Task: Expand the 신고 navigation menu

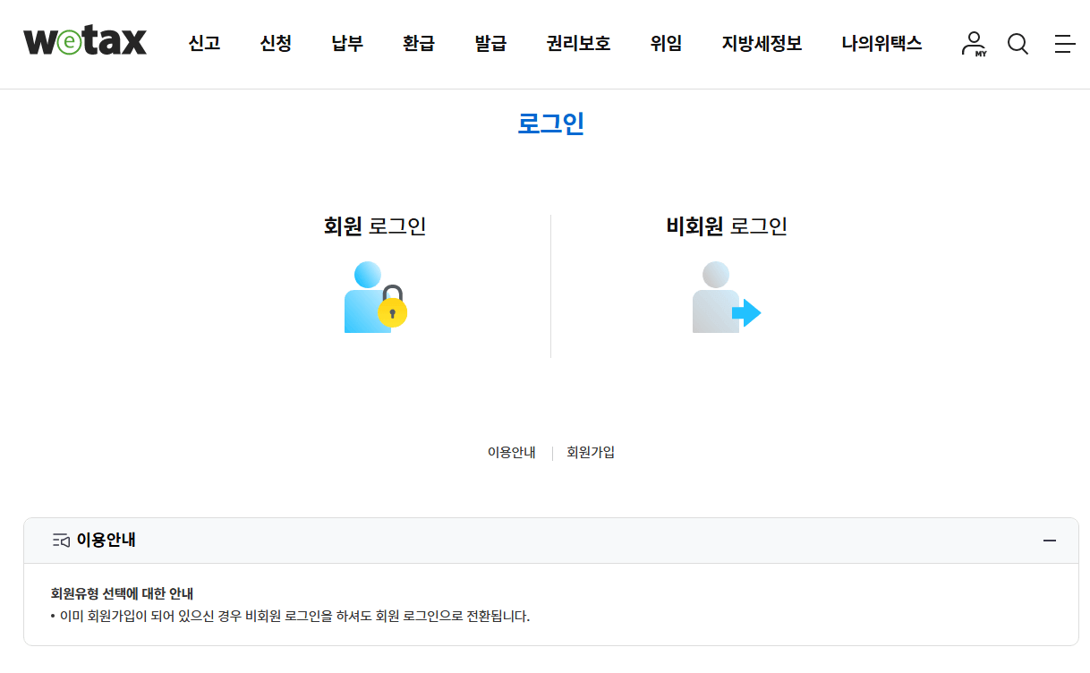Action: point(204,44)
